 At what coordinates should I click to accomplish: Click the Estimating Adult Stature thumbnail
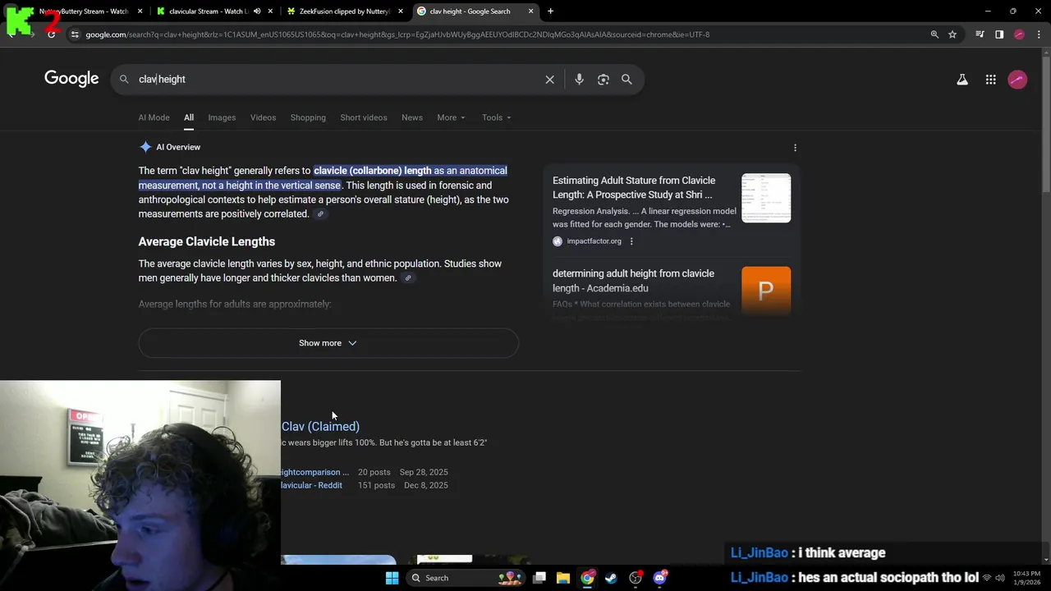coord(766,198)
